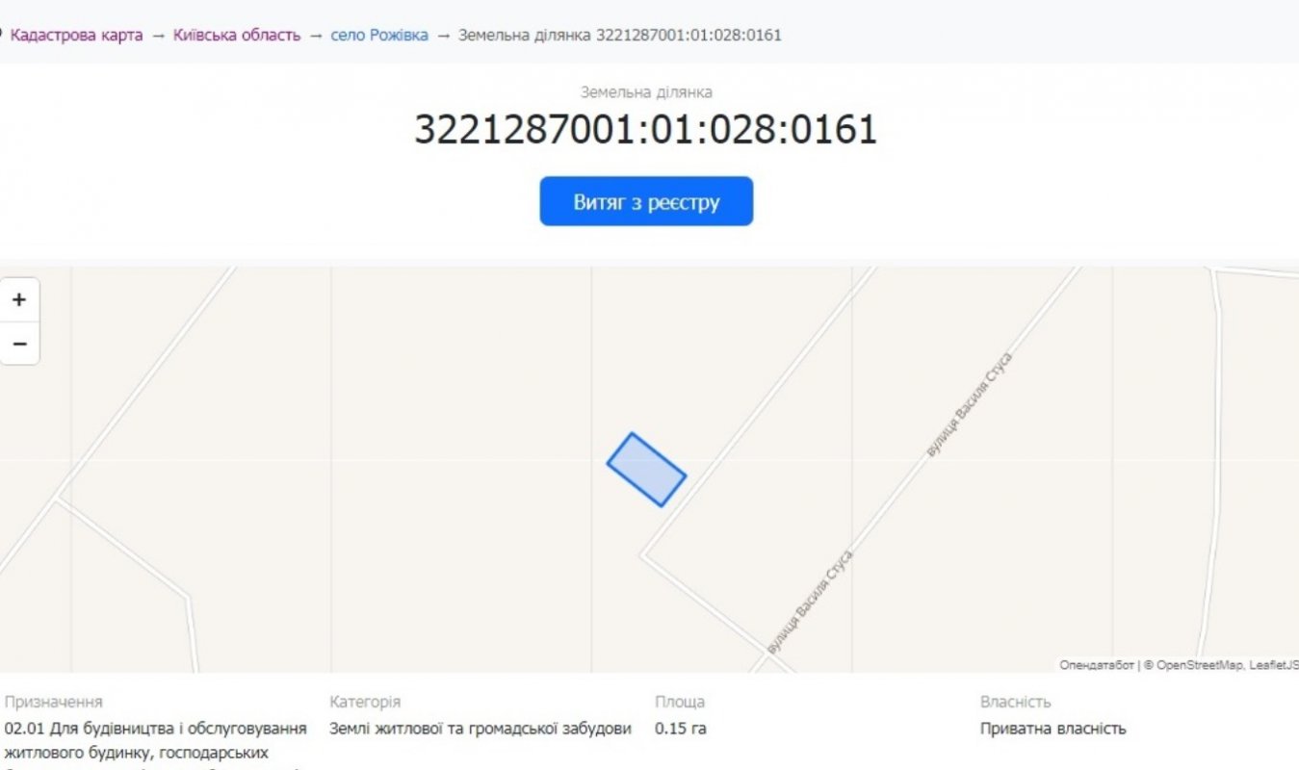The width and height of the screenshot is (1299, 770).
Task: Click the Приватна власність ownership value
Action: [1052, 729]
